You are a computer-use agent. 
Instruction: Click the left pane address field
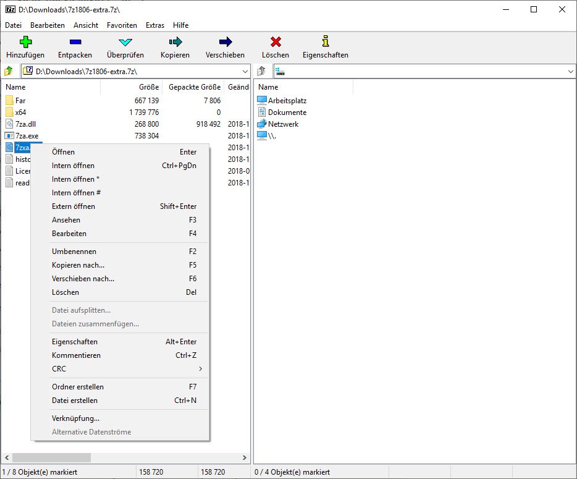click(136, 71)
